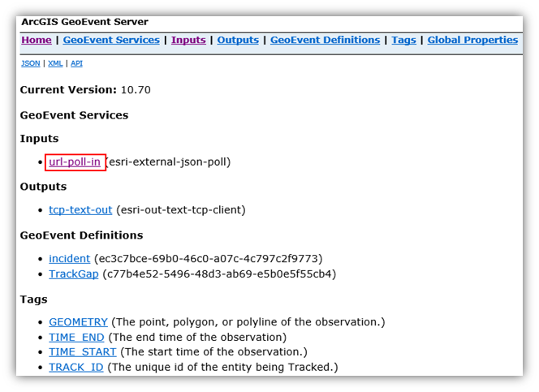Select the TrackGap GUID ending in e5b0e5f55cb4
The height and width of the screenshot is (392, 539).
(x=219, y=274)
